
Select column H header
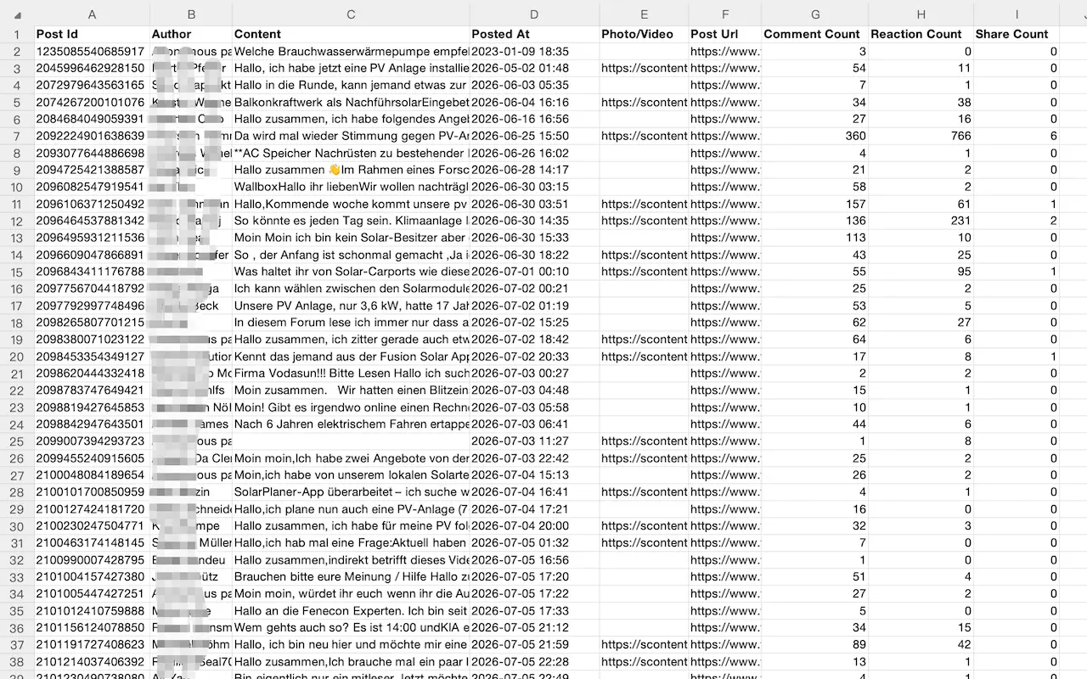click(x=921, y=14)
